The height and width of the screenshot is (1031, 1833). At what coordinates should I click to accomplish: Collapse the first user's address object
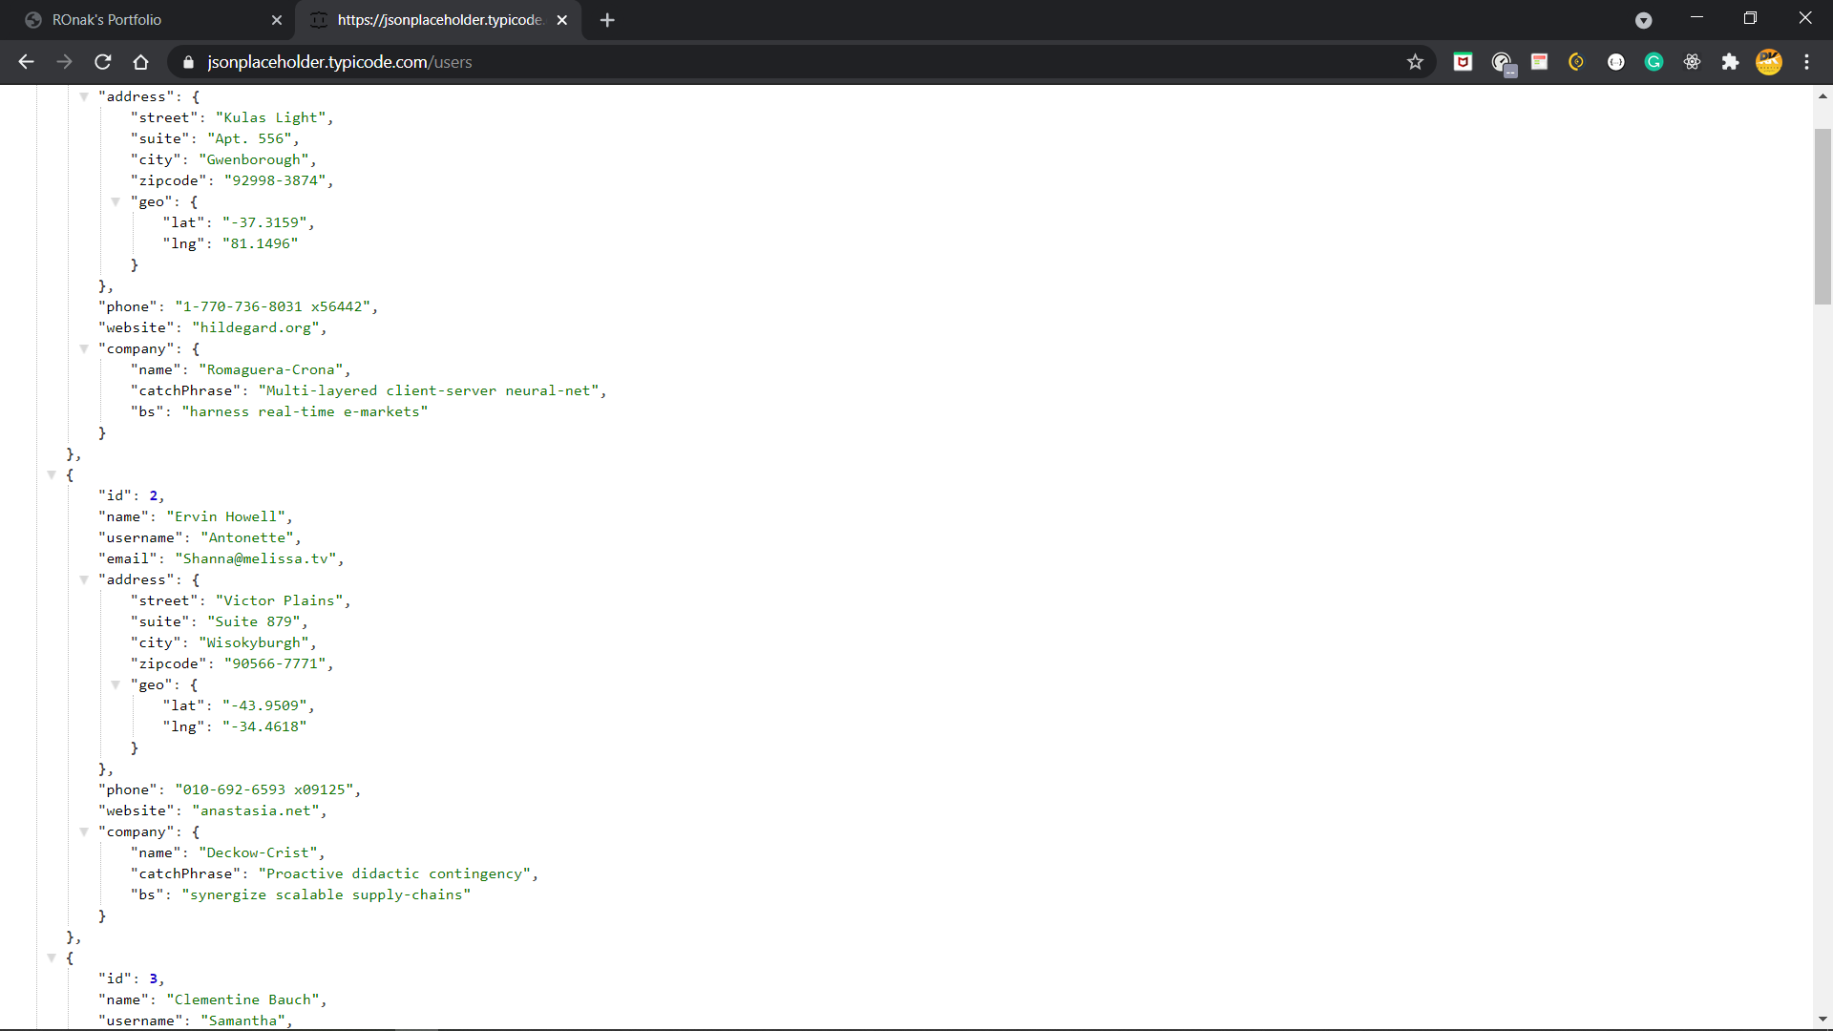(x=84, y=96)
